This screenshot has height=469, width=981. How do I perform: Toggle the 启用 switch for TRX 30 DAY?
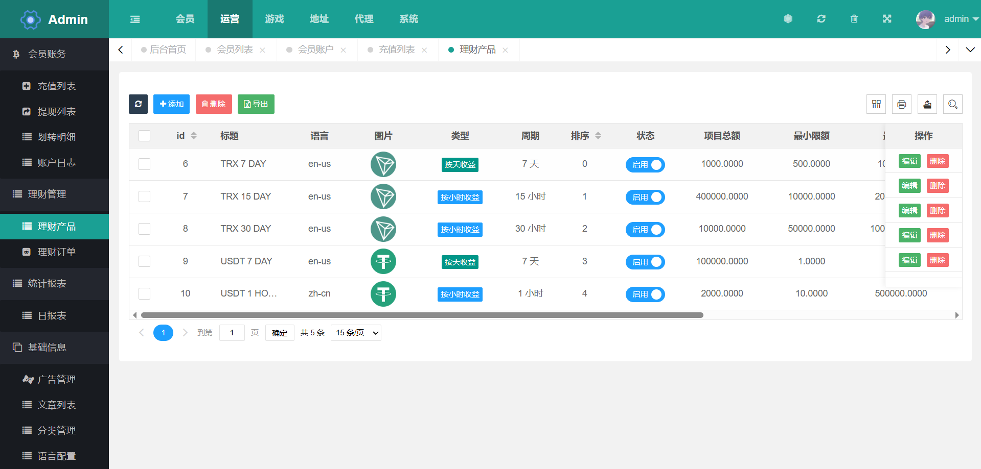[645, 230]
